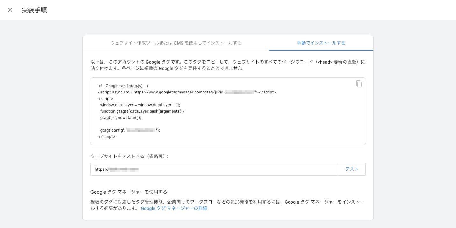Open the ウェブサイト作成ツールまたは CMS tab

click(176, 43)
